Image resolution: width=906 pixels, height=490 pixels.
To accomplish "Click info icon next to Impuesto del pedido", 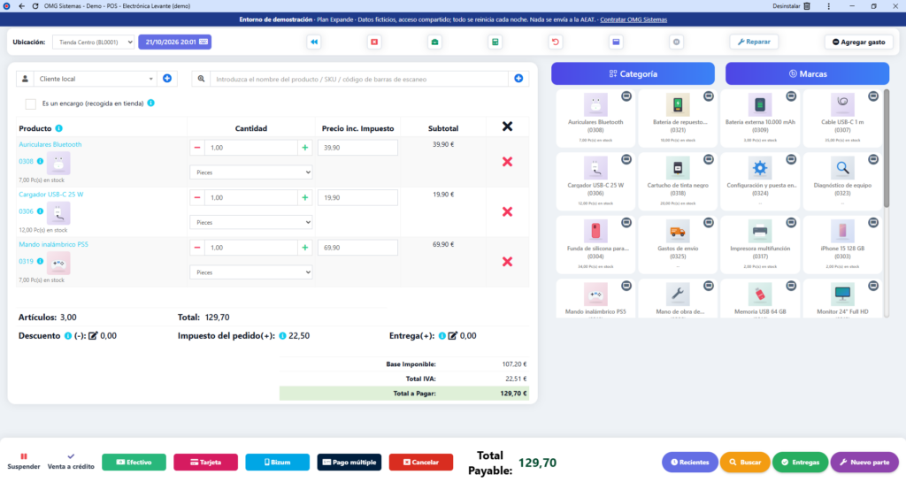I will (x=282, y=336).
